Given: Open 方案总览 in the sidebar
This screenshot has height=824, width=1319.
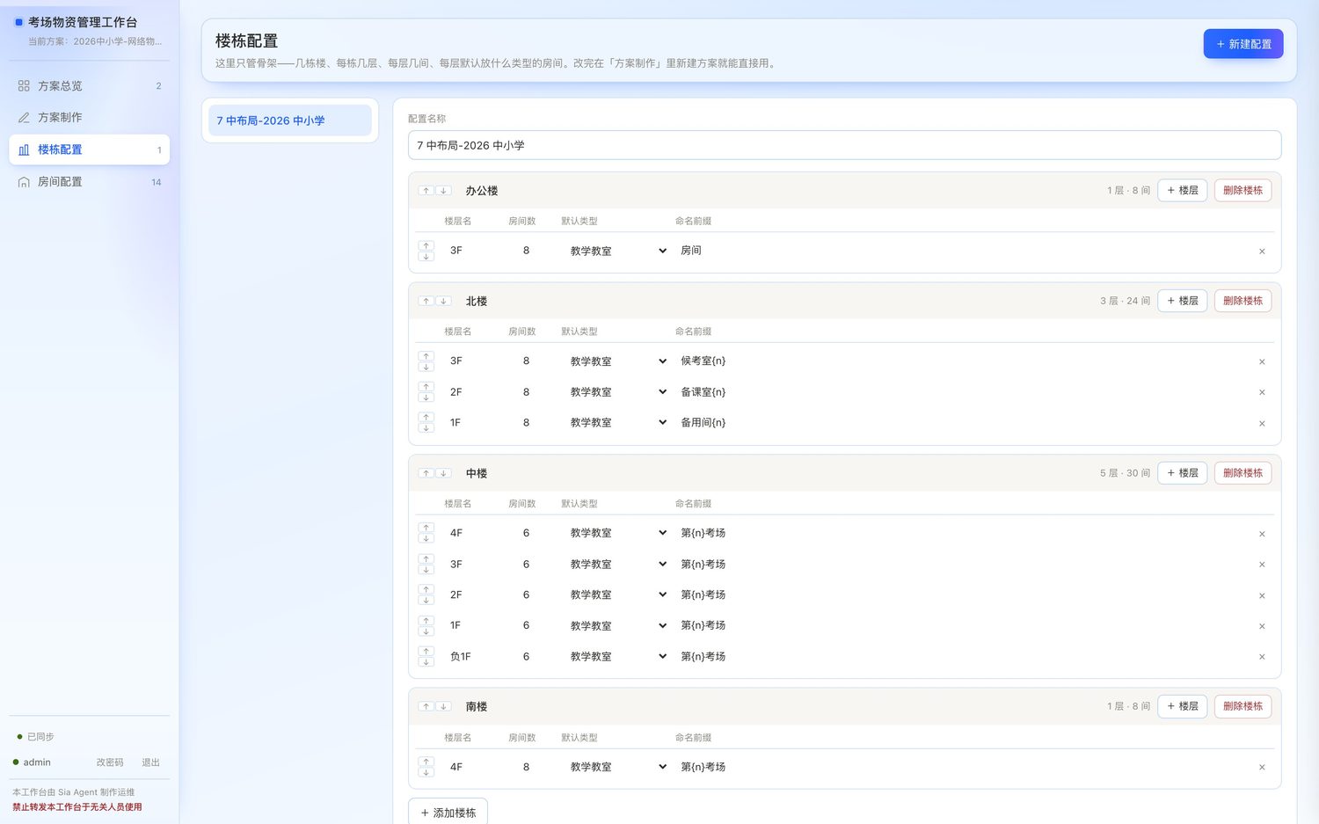Looking at the screenshot, I should coord(89,86).
